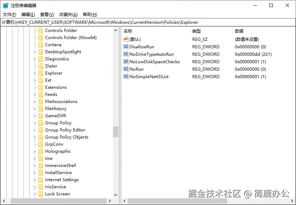Screen dimensions: 296x205
Task: Click the REG_DWORD icon beside DisallowRun
Action: (126, 47)
